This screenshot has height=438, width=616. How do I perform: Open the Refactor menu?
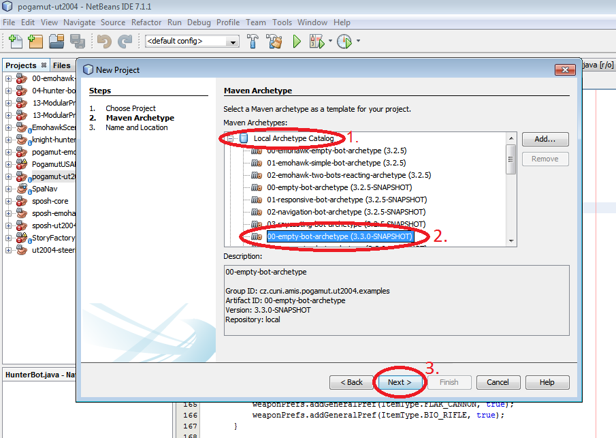tap(146, 22)
